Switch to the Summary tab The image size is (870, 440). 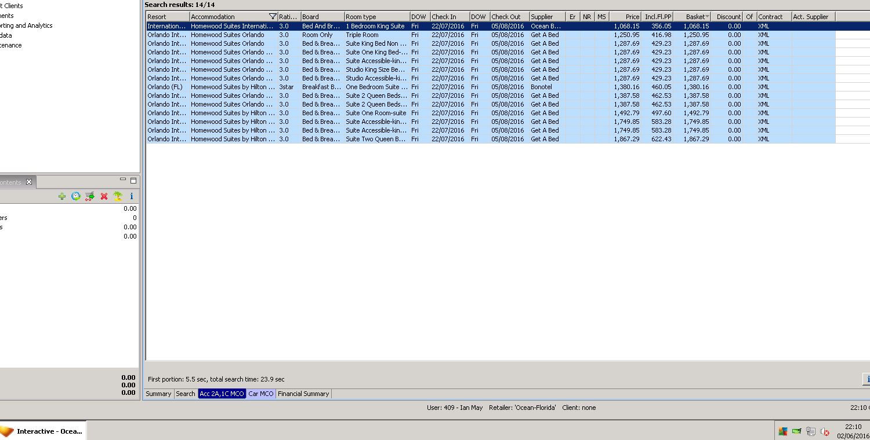click(158, 394)
